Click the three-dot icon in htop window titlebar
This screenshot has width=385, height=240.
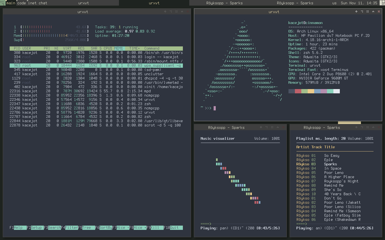[x=171, y=11]
